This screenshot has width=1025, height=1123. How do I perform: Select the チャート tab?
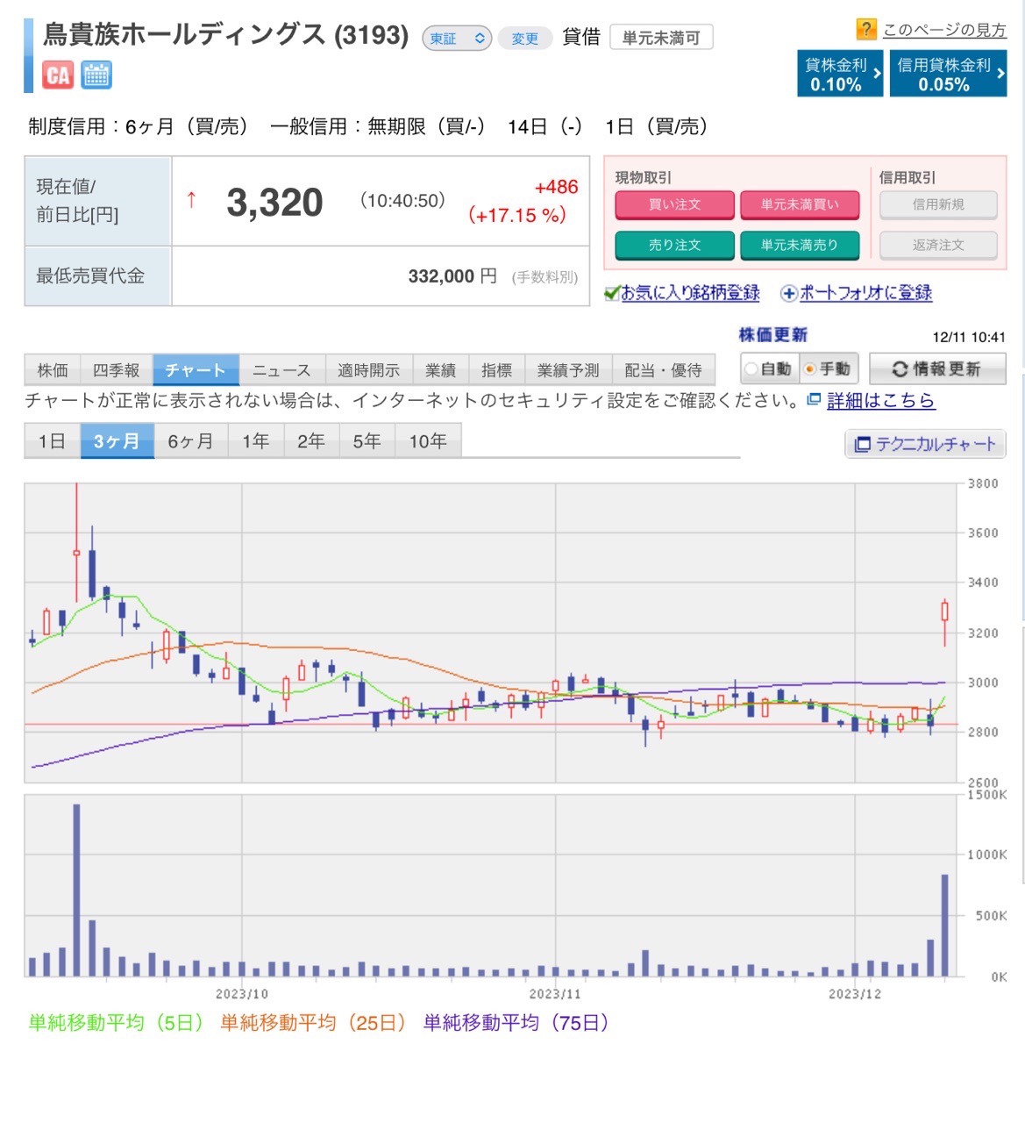[x=196, y=370]
